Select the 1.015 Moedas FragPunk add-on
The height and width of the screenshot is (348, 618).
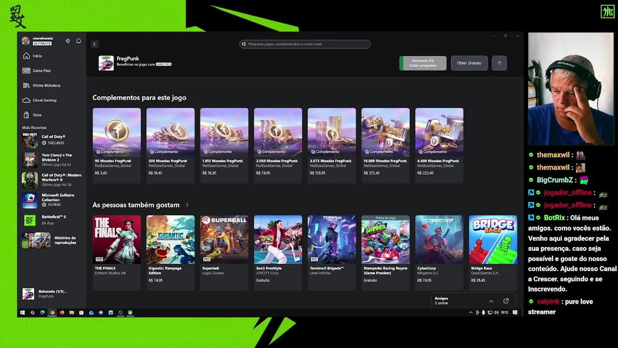[224, 145]
